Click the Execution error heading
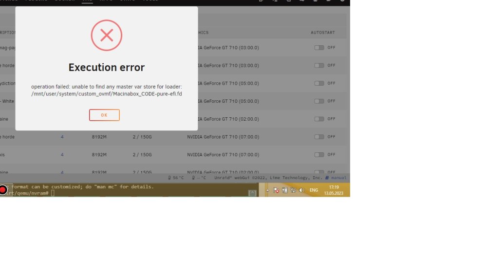This screenshot has height=274, width=487. click(107, 67)
